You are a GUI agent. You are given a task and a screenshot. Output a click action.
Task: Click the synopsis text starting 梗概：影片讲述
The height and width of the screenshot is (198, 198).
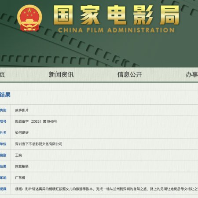pyautogui.click(x=106, y=189)
